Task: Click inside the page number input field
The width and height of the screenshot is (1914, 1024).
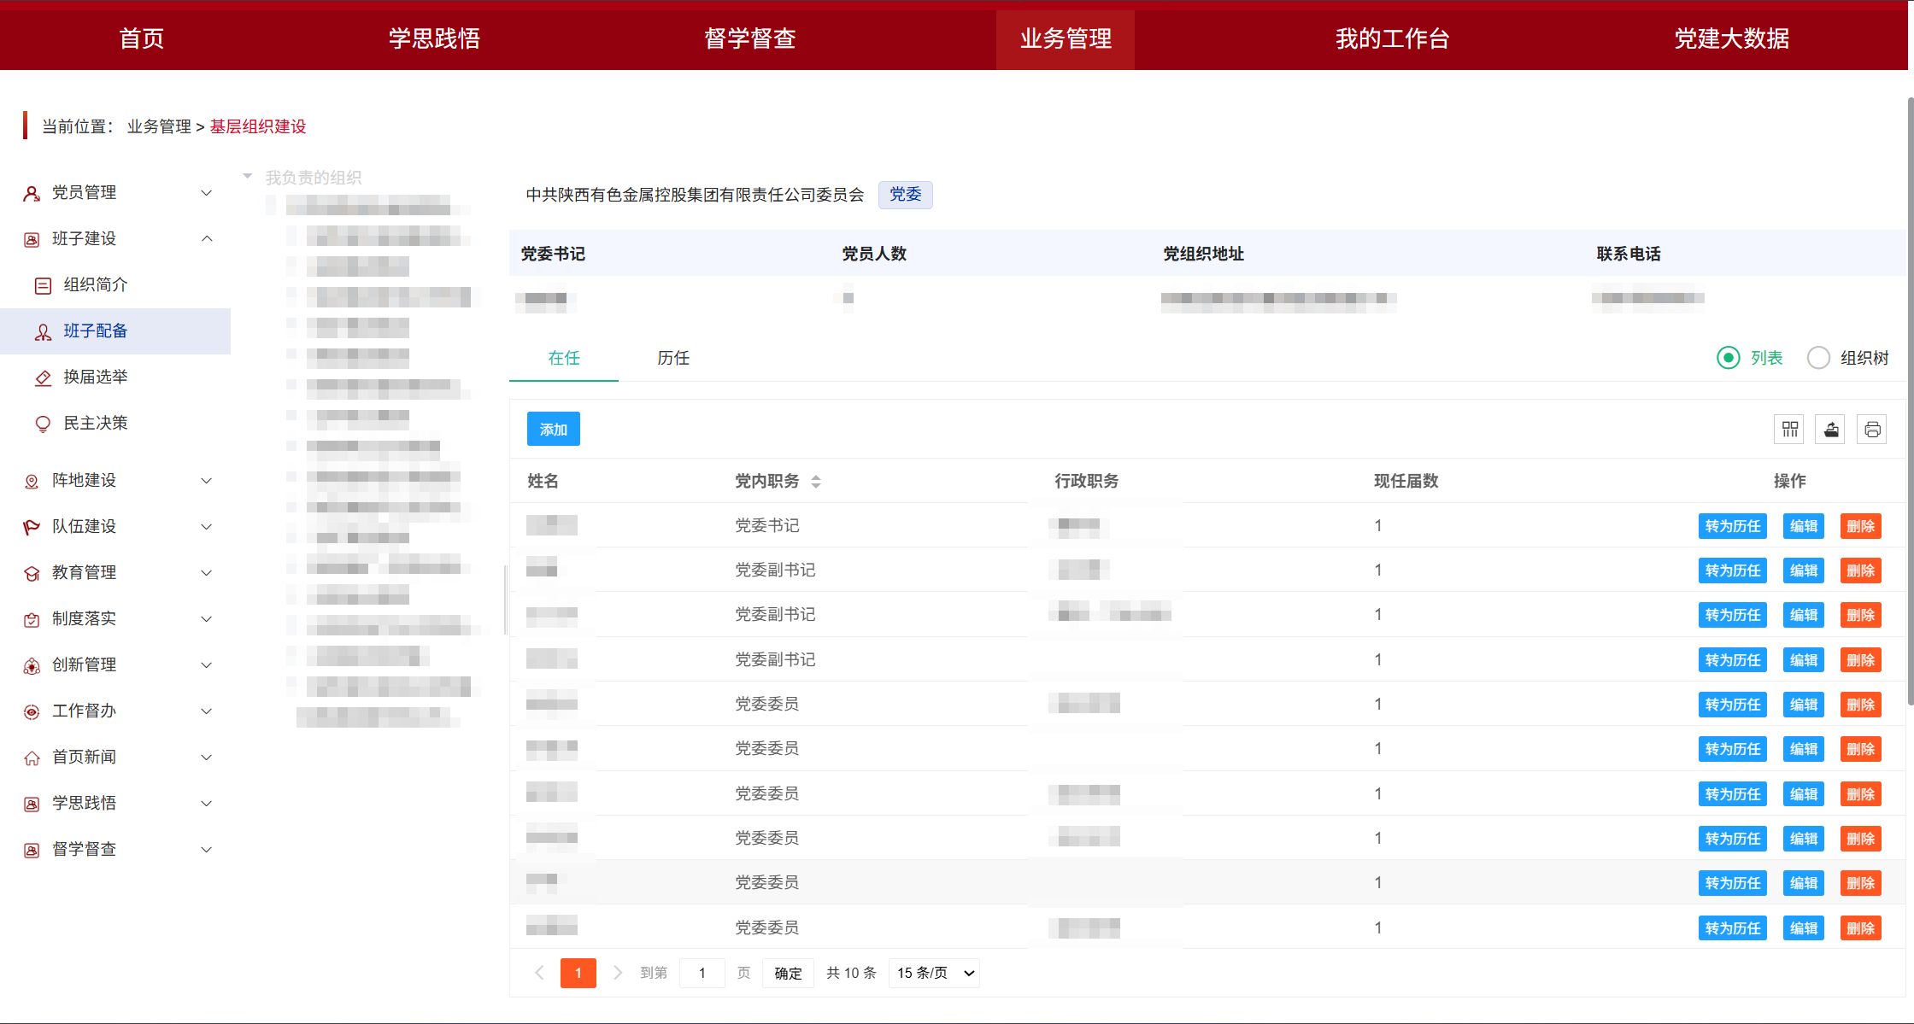Action: click(x=702, y=973)
